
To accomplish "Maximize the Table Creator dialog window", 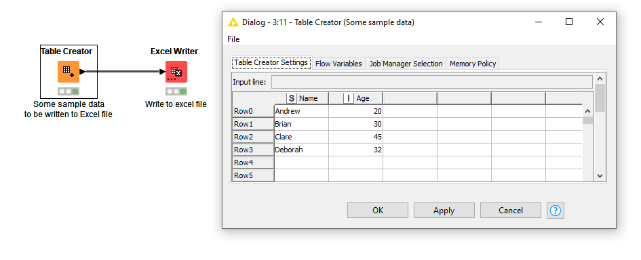I will (x=569, y=22).
